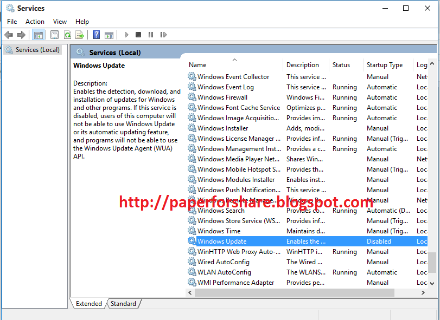Viewport: 440px width, 320px height.
Task: Select the Windows License Manager service
Action: [239, 138]
